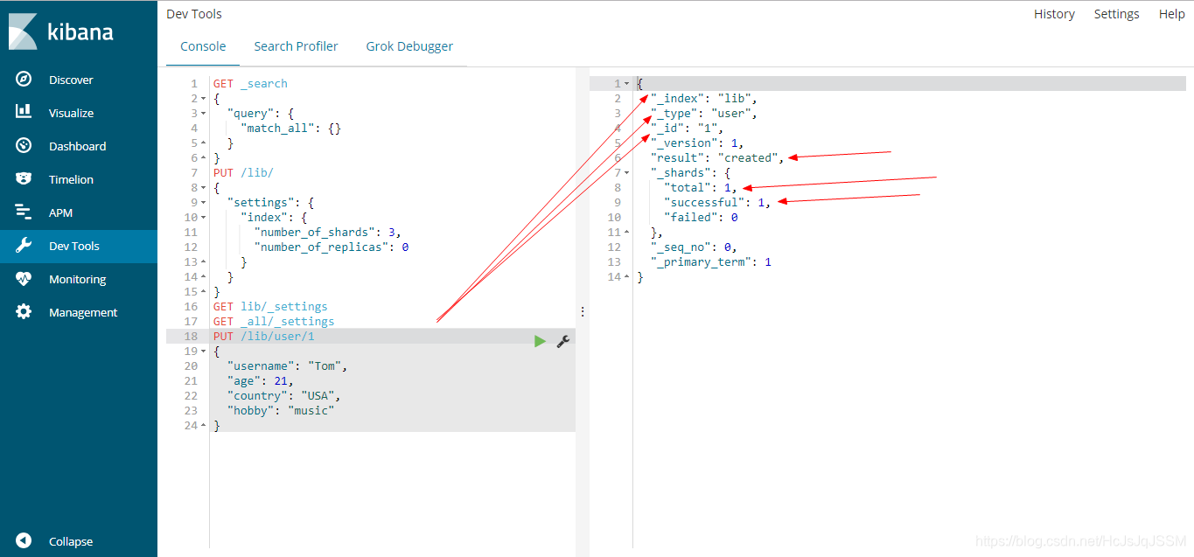Image resolution: width=1194 pixels, height=557 pixels.
Task: Go to Timelion page
Action: click(x=71, y=179)
